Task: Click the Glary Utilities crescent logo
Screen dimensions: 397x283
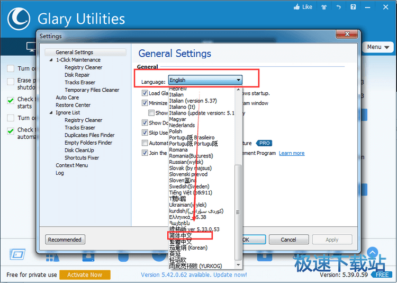Action: click(19, 19)
